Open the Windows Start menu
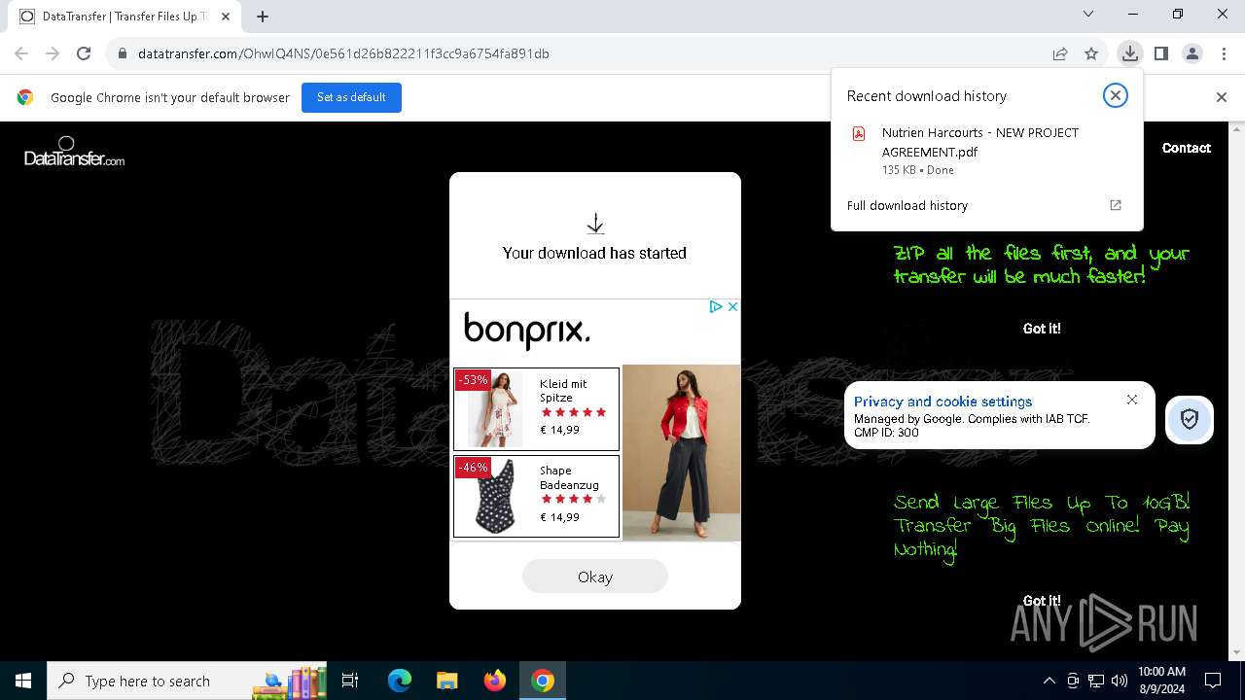 23,681
